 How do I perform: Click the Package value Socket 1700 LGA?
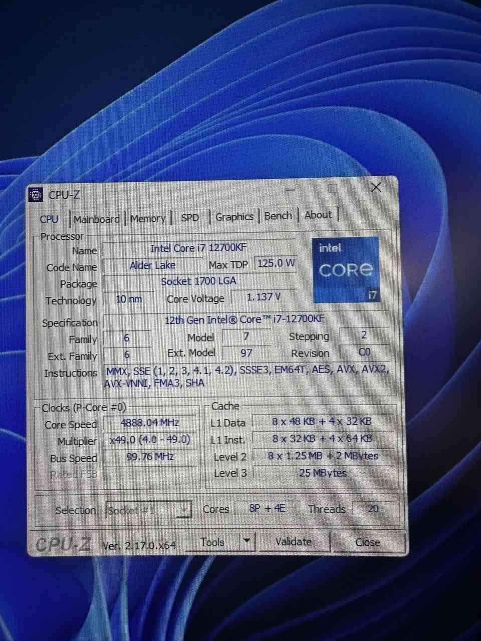pos(199,281)
